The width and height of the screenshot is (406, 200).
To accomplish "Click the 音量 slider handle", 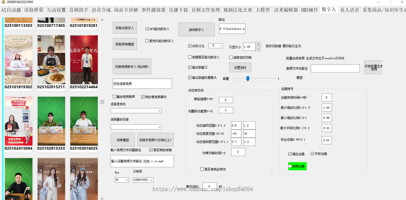I will tap(248, 78).
